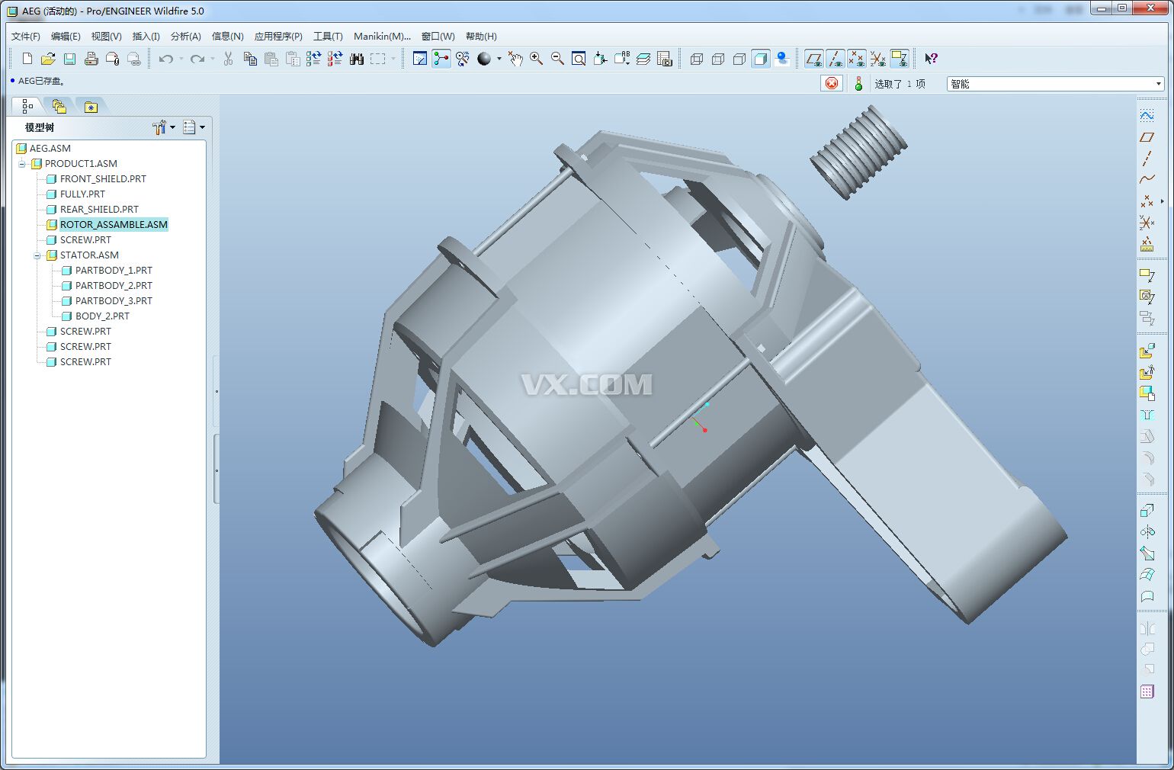Toggle datum planes display
Image resolution: width=1174 pixels, height=770 pixels.
[814, 59]
